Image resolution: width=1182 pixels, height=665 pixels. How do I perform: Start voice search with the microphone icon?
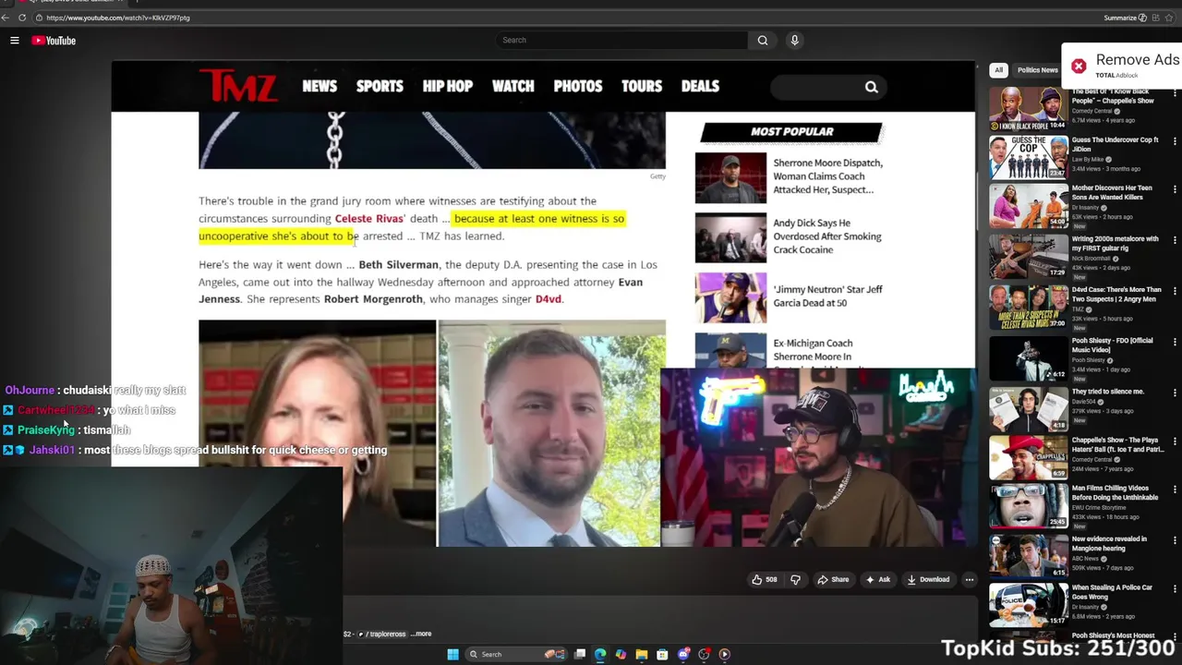(794, 41)
